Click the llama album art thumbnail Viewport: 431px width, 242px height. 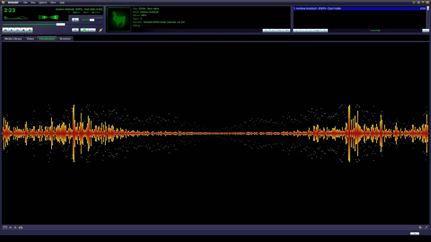tap(119, 19)
